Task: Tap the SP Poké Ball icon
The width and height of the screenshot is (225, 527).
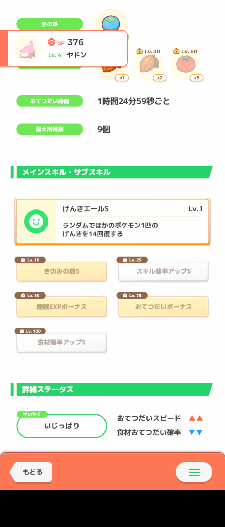Action: 51,42
